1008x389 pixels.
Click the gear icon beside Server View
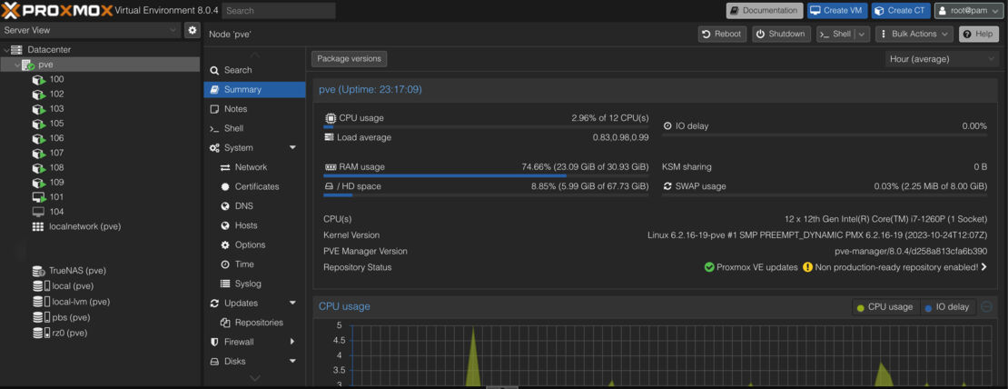(192, 30)
